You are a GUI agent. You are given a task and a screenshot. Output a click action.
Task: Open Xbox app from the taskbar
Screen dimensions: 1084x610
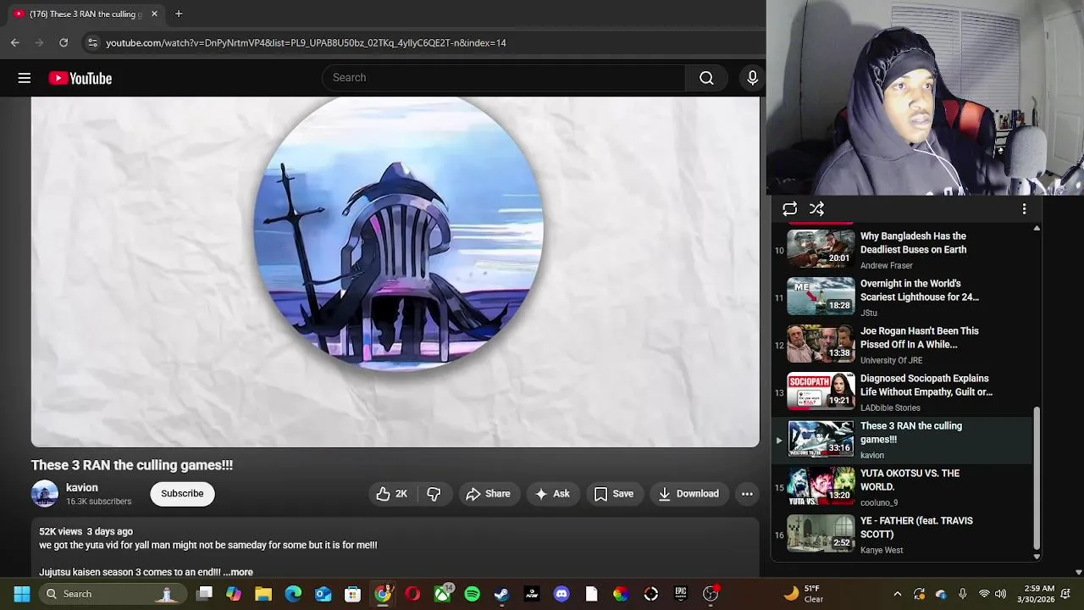pyautogui.click(x=442, y=594)
